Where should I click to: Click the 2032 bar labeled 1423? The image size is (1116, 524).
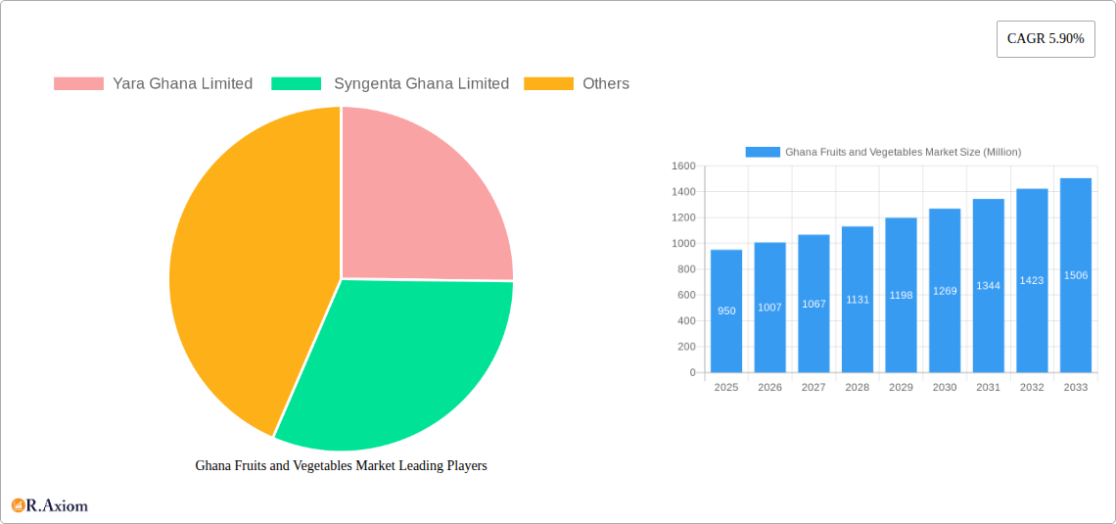[1032, 280]
